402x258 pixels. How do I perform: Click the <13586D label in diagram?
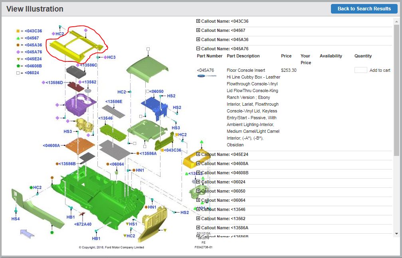(54, 83)
